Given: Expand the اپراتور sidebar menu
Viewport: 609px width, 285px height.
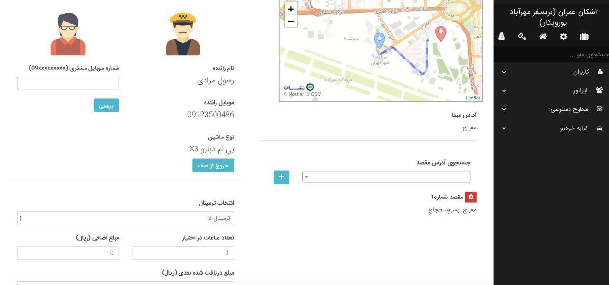Looking at the screenshot, I should coord(551,90).
